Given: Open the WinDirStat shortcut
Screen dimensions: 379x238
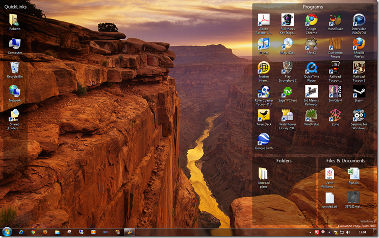Looking at the screenshot, I should pos(311,115).
